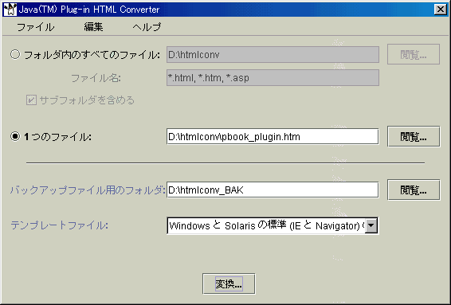Click the Windows と Solaris template combo box text

(267, 225)
